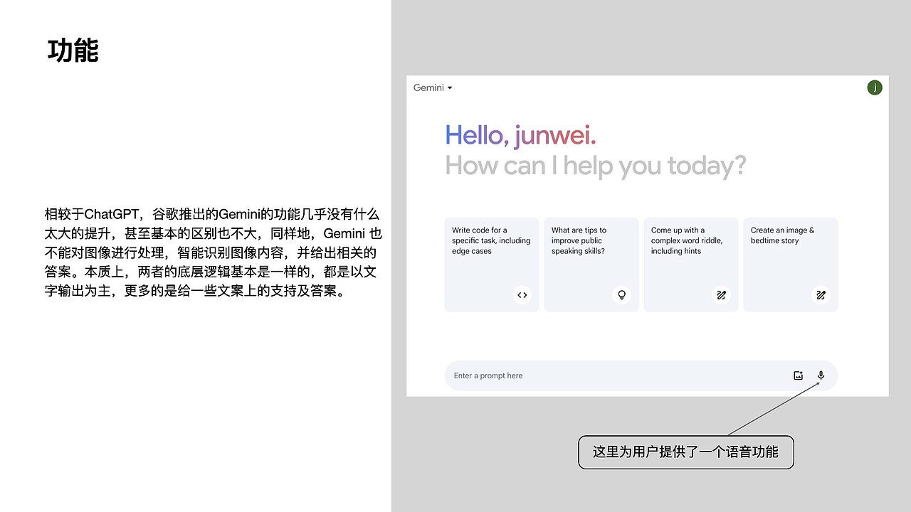Open the green 'j' account avatar
The height and width of the screenshot is (512, 911).
[874, 87]
